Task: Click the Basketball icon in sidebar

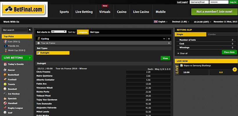Action: (x=5, y=75)
